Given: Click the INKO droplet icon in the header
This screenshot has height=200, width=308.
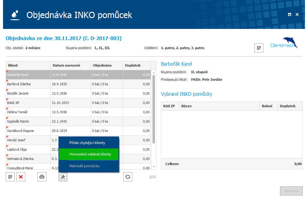Looking at the screenshot, I should click(15, 15).
